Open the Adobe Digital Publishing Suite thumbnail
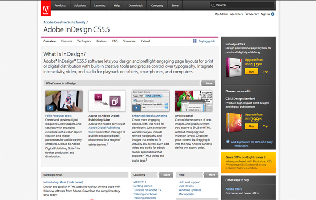The image size is (316, 200). [x=107, y=101]
